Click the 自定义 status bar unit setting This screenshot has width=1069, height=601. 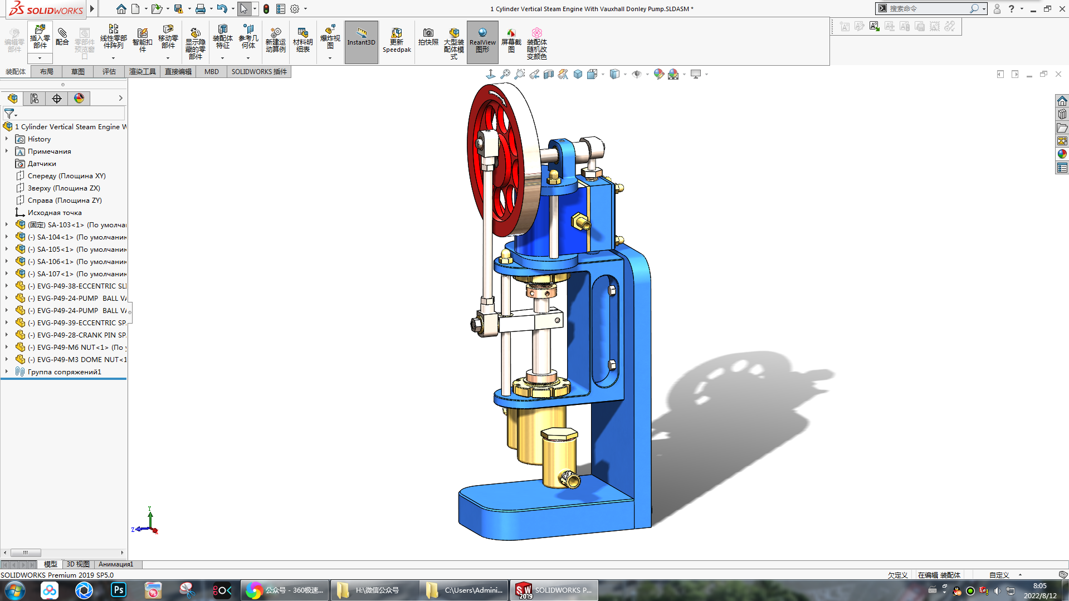pyautogui.click(x=999, y=575)
